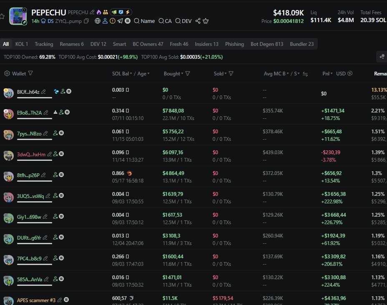Open the APES scammer #3 wallet

pyautogui.click(x=36, y=300)
